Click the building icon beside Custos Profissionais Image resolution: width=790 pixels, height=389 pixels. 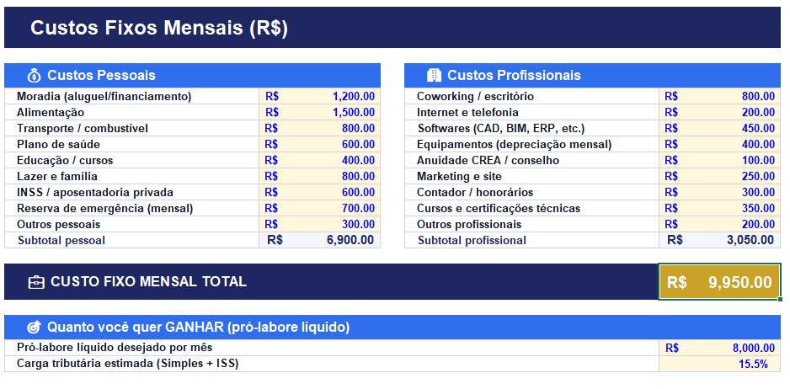pyautogui.click(x=433, y=76)
